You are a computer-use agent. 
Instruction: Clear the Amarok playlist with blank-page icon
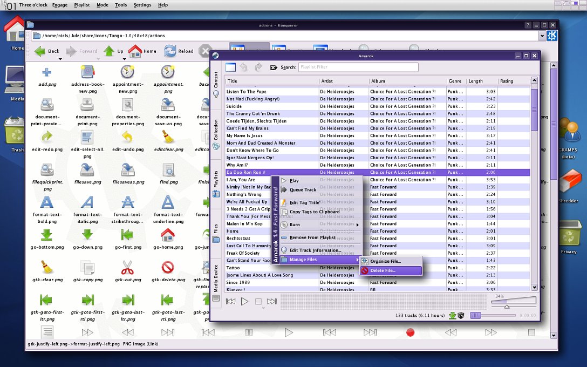(230, 67)
